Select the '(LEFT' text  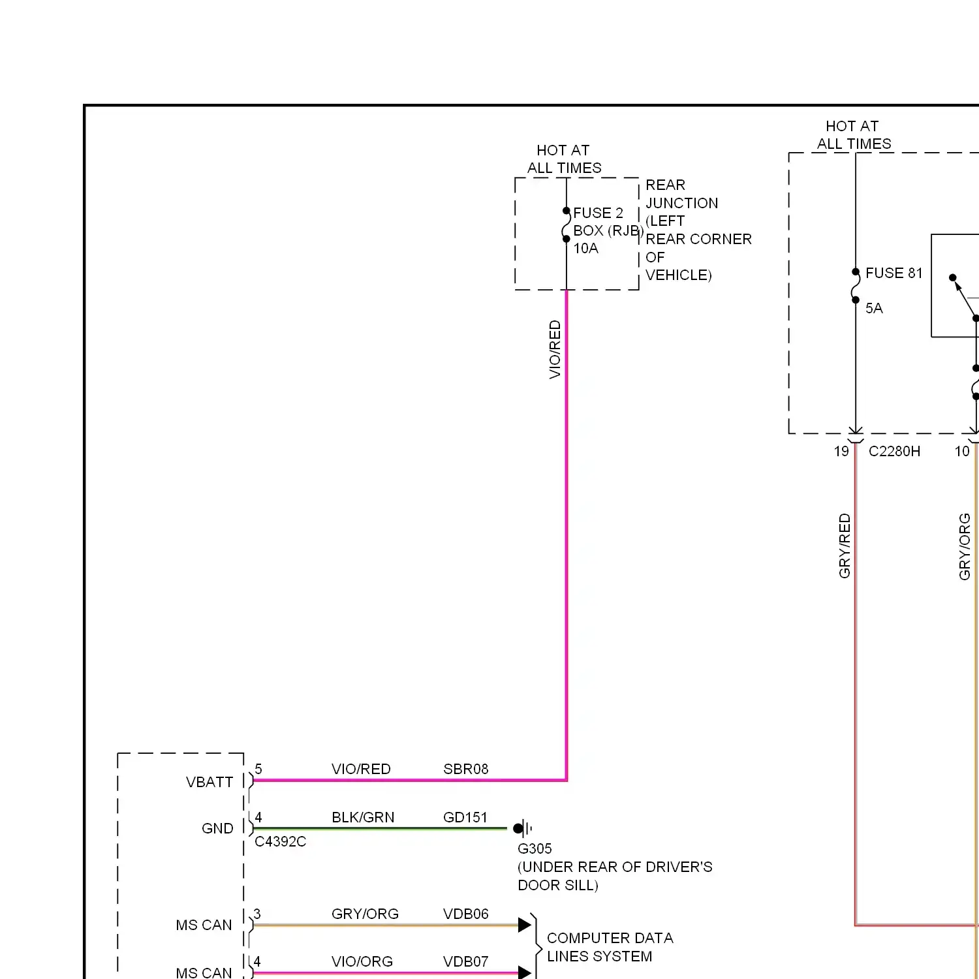point(665,221)
